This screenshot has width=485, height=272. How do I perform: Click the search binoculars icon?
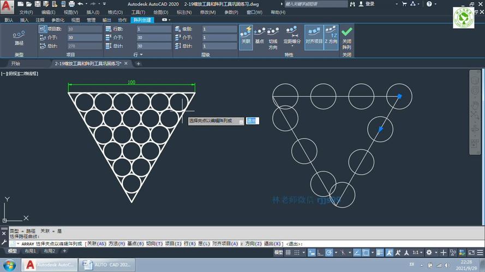click(x=352, y=4)
